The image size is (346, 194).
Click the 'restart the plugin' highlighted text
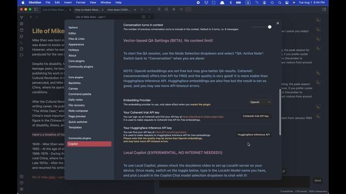(200, 105)
